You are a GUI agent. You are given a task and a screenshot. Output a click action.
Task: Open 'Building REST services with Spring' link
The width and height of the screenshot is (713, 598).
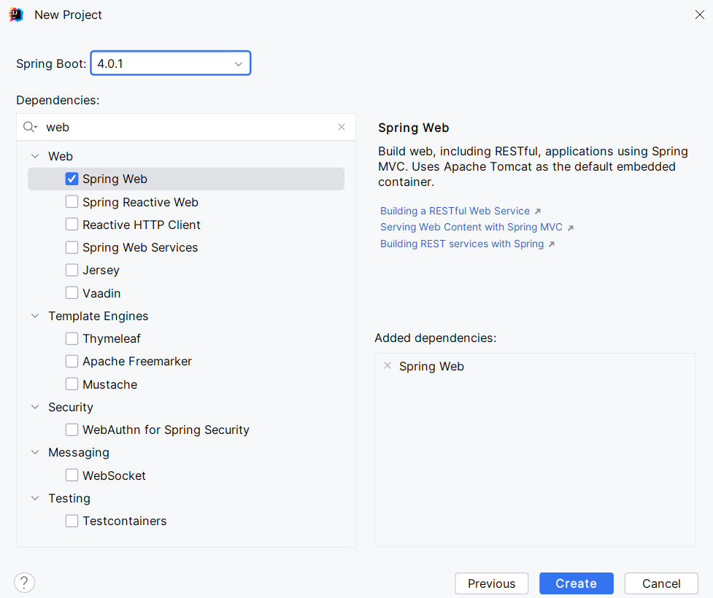coord(461,244)
